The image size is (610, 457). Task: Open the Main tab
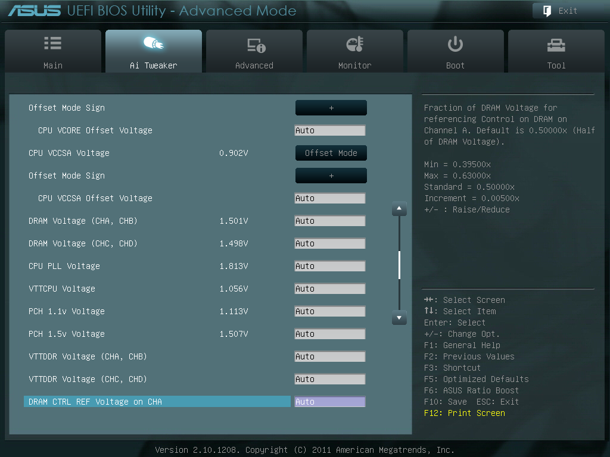(53, 51)
